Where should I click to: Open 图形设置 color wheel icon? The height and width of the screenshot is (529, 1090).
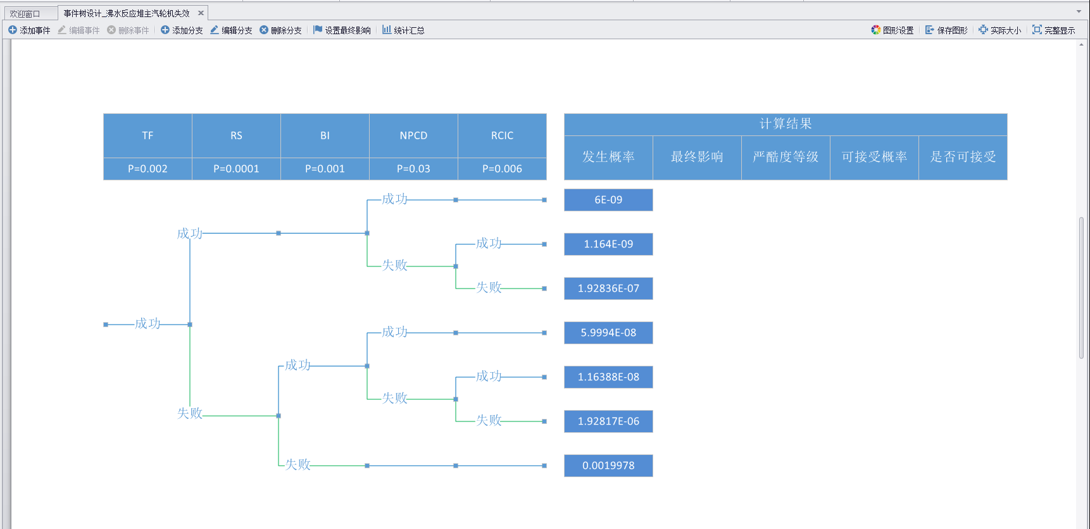(876, 30)
